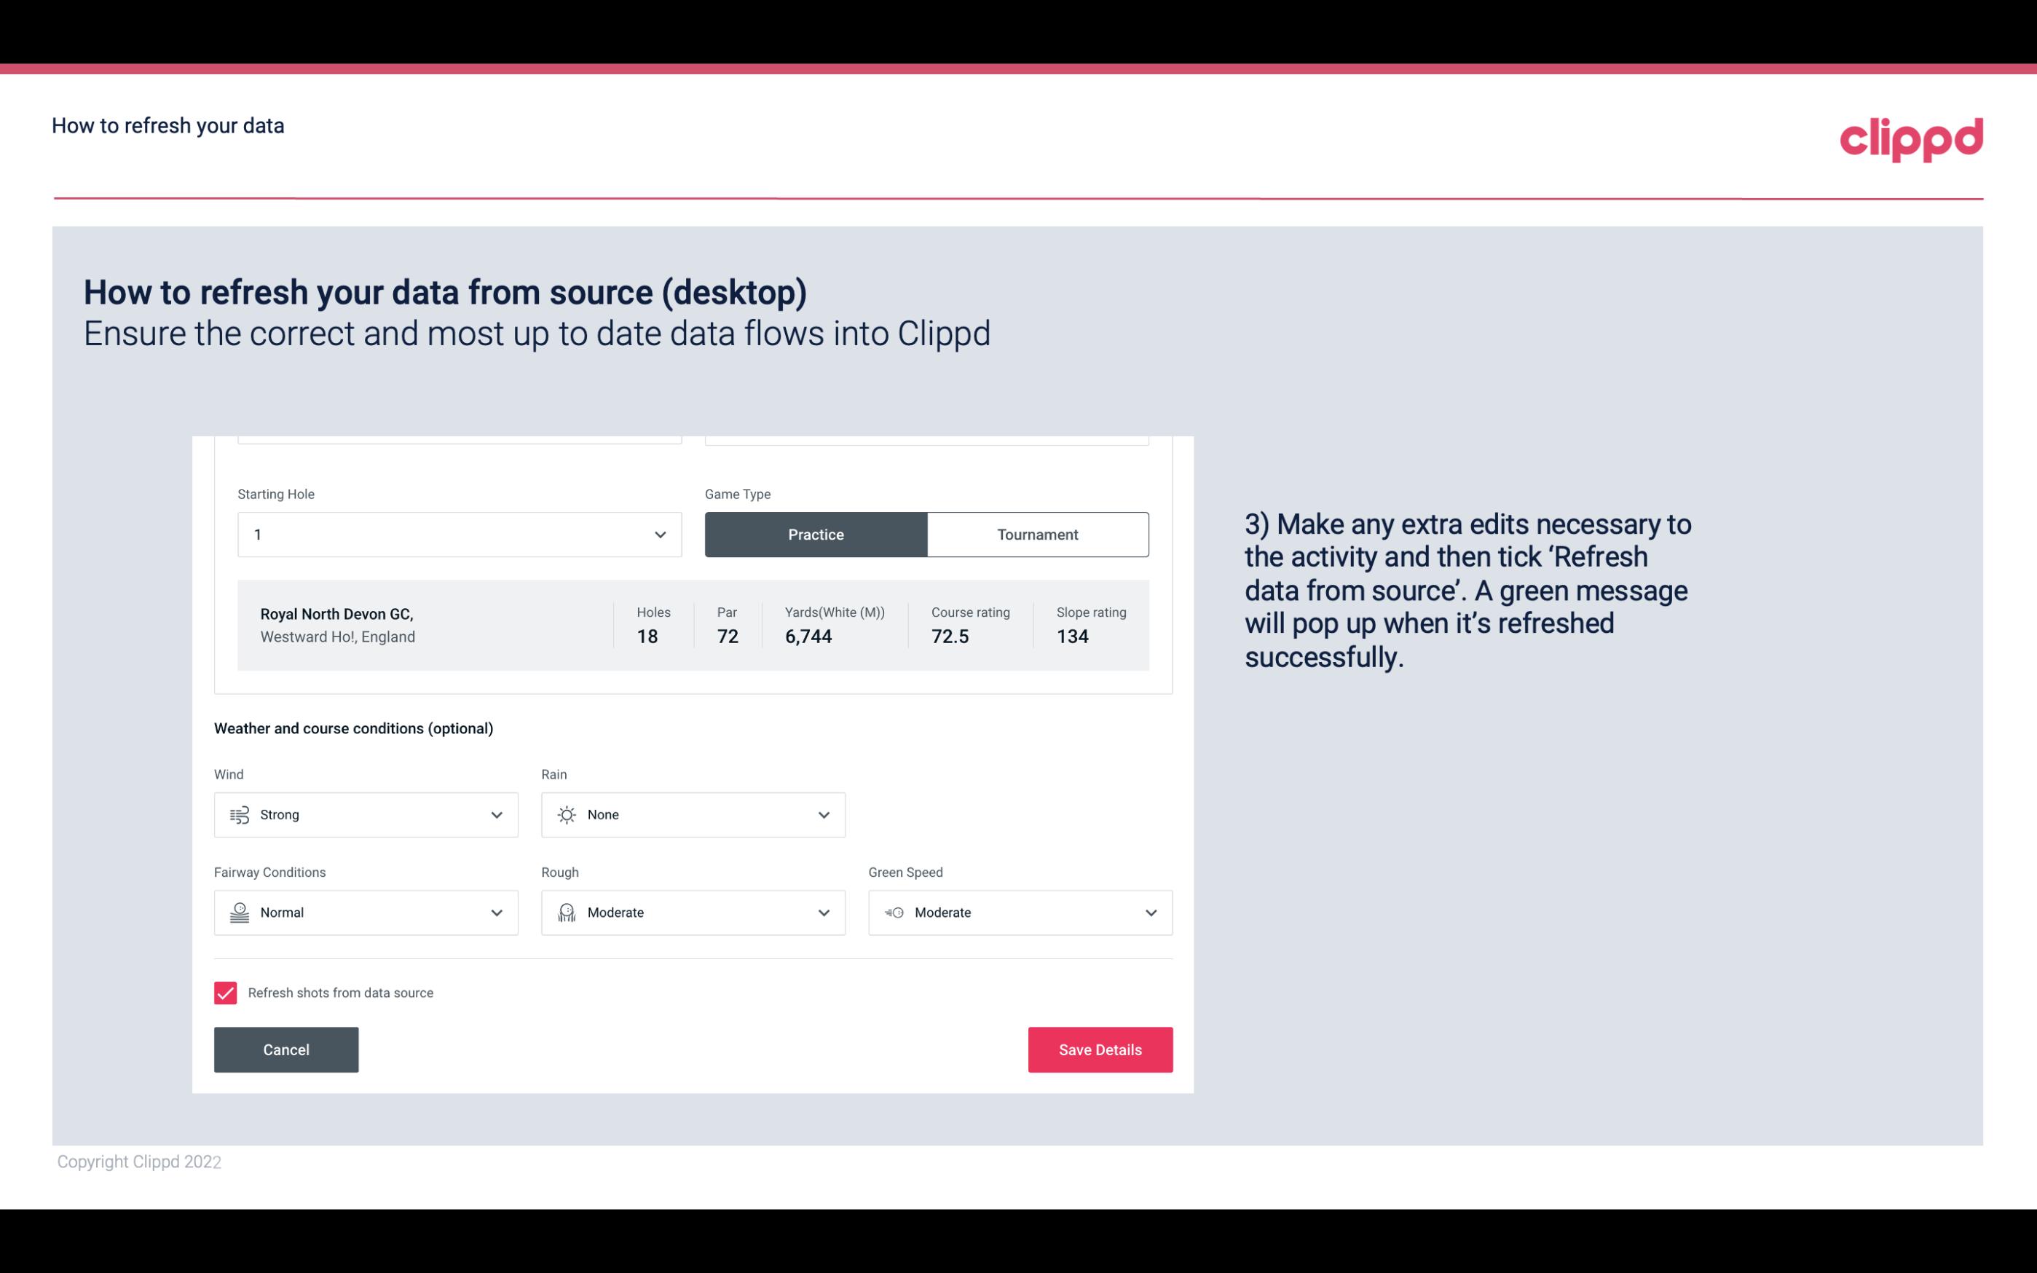Click the Practice game type toggle

pyautogui.click(x=816, y=534)
